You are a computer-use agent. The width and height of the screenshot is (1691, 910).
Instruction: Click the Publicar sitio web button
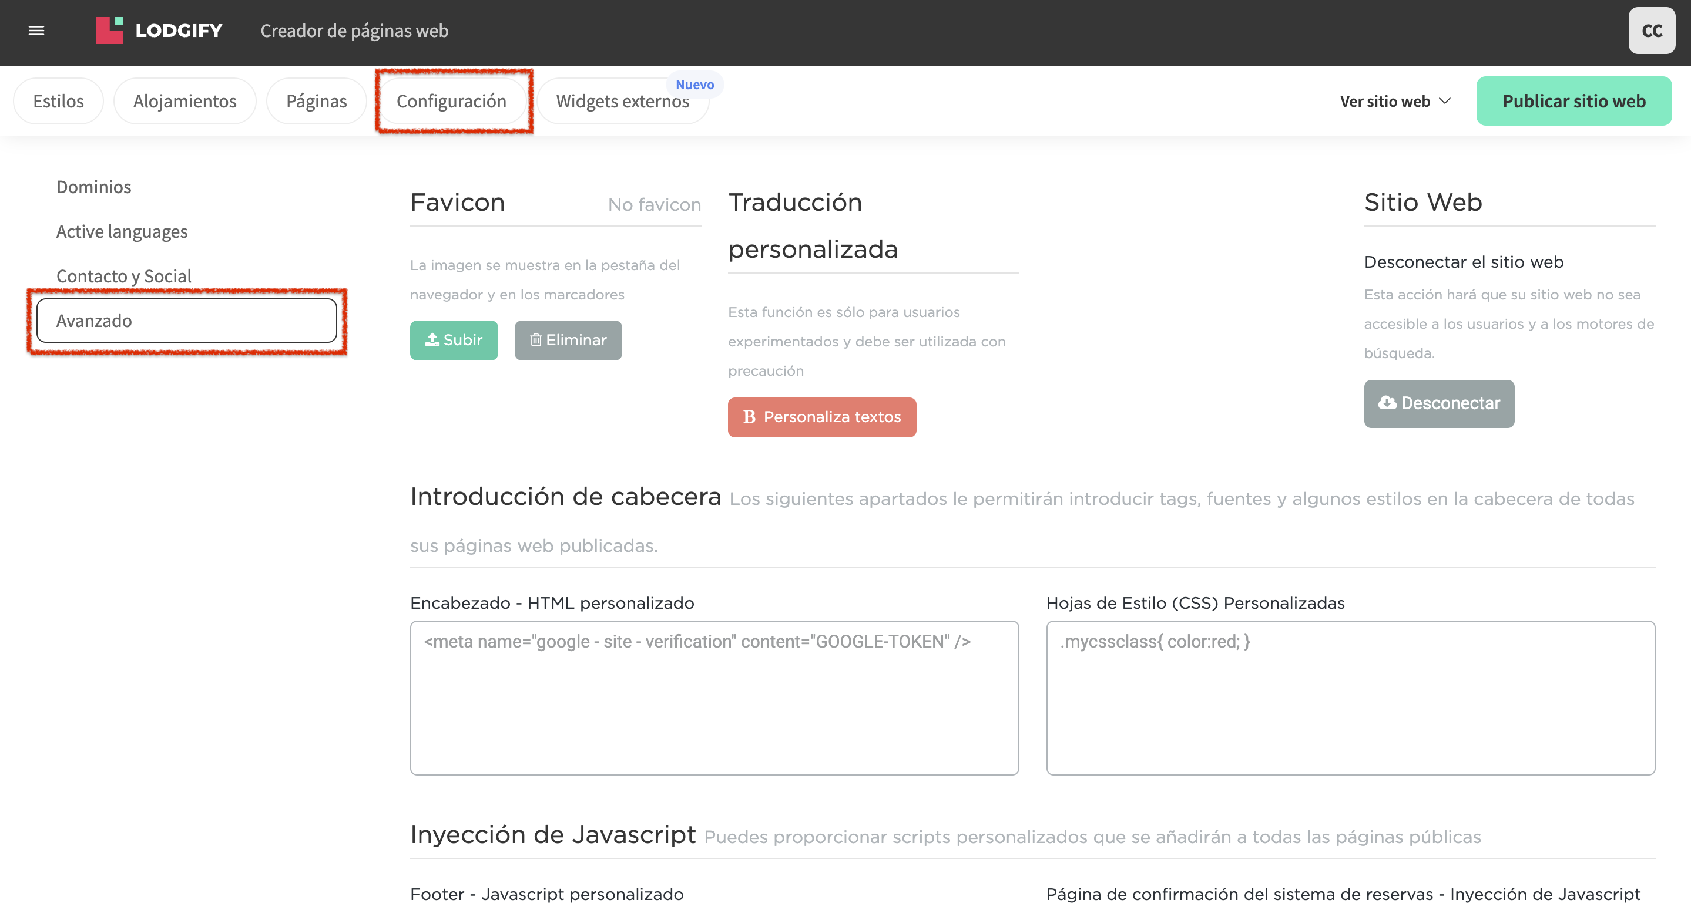[1573, 100]
